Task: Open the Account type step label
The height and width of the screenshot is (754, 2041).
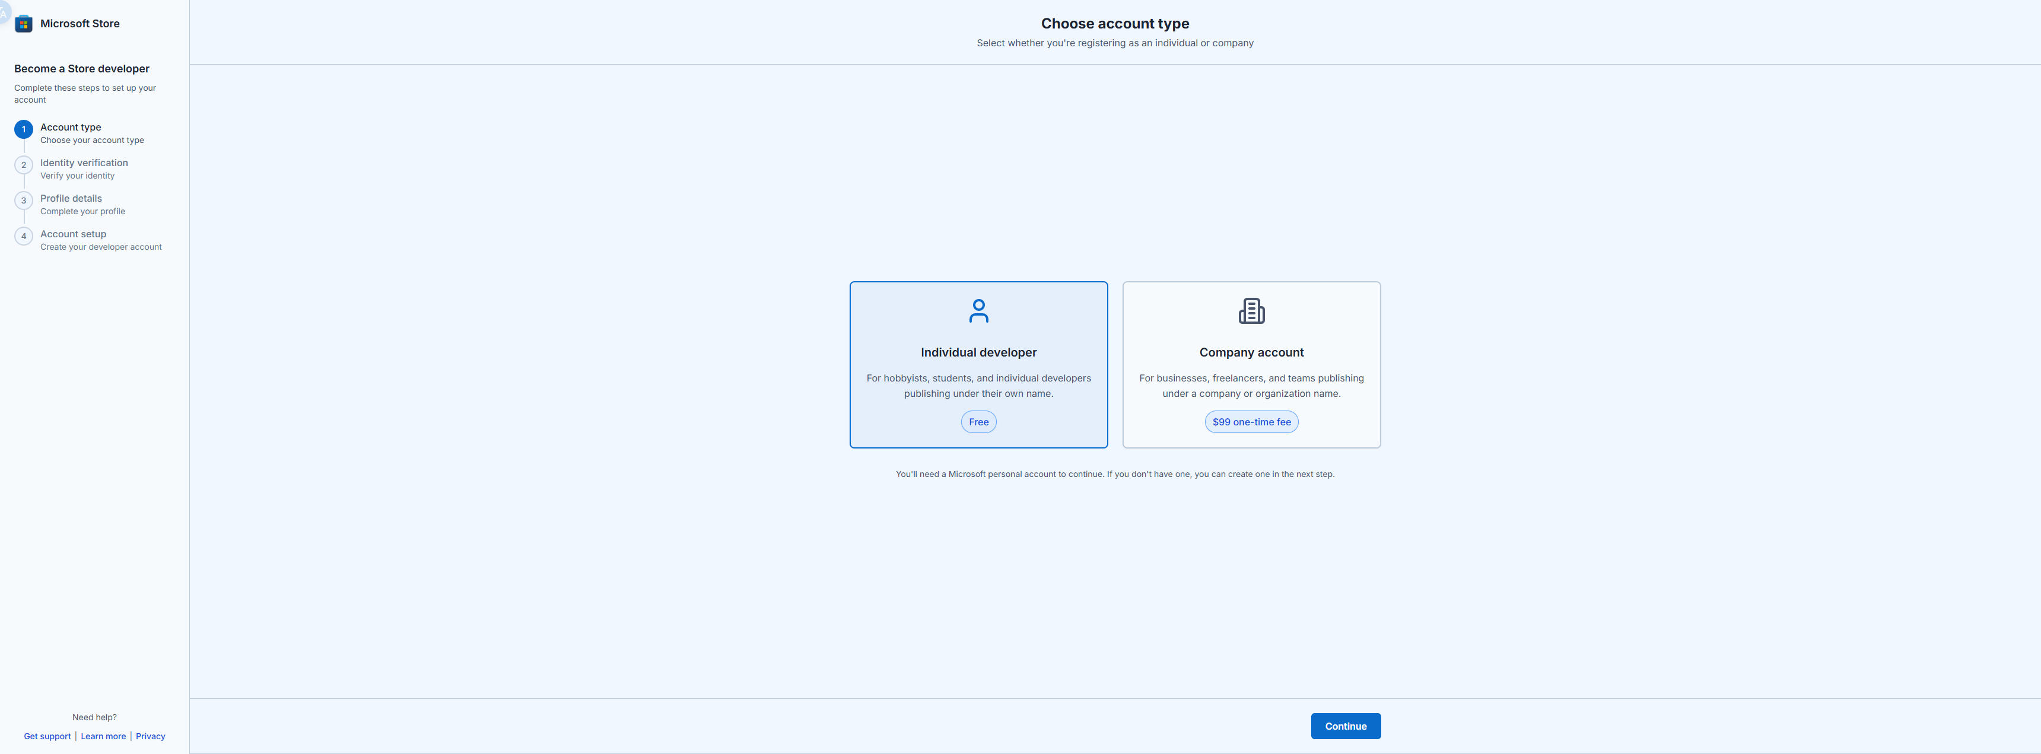Action: click(71, 128)
